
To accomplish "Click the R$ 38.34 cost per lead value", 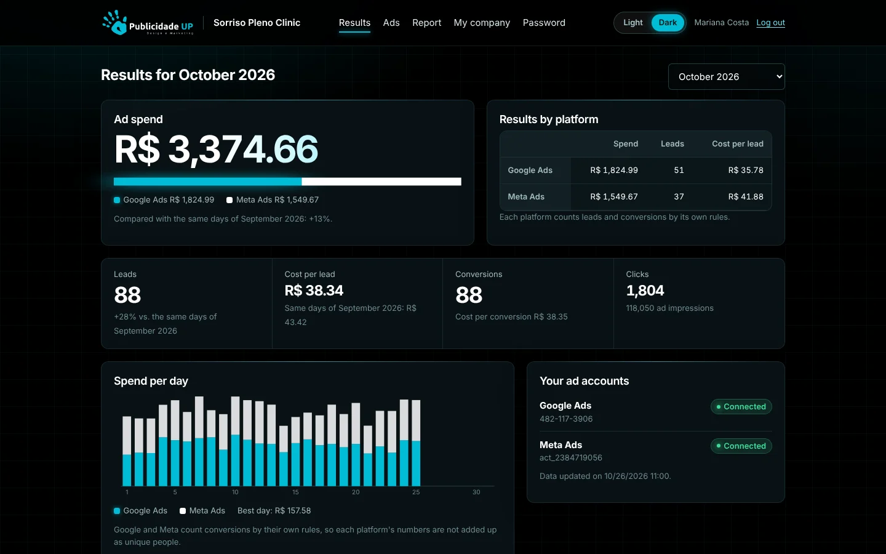I will [x=314, y=291].
